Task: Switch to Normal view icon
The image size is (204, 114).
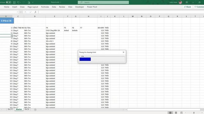Action: [170, 113]
